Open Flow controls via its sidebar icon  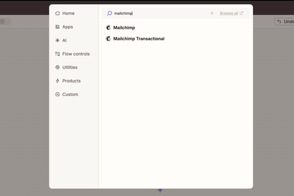tap(57, 54)
